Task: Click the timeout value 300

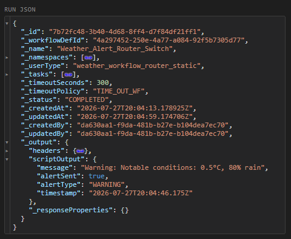Action: click(x=102, y=82)
